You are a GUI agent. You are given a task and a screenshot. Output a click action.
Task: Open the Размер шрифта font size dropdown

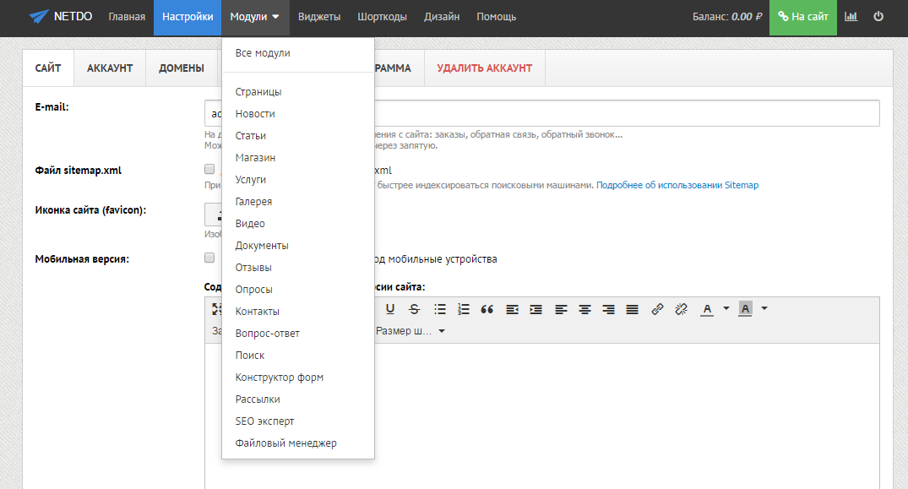coord(411,331)
